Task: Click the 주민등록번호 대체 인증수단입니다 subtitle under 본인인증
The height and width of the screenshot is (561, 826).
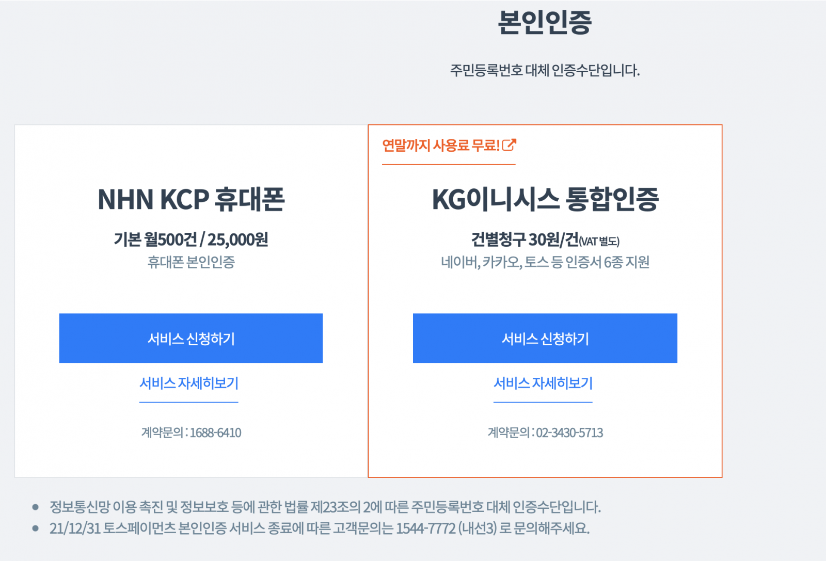Action: coord(545,70)
